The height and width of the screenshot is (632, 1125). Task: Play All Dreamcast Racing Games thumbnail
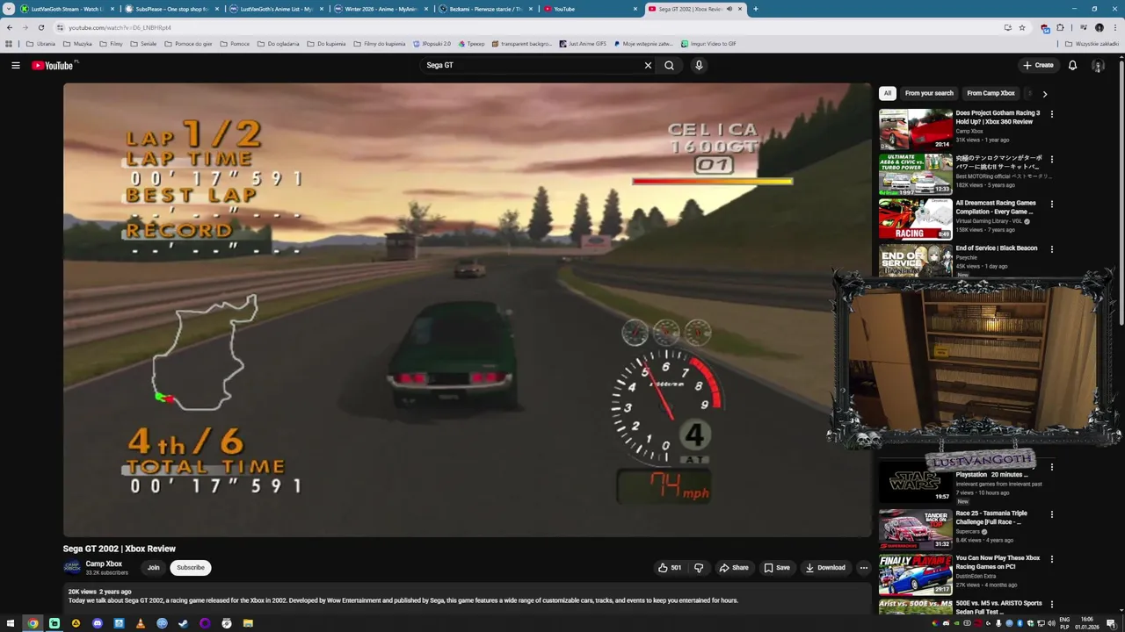[x=915, y=219]
